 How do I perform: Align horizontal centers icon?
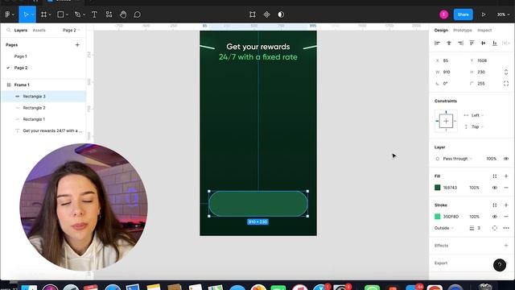(449, 43)
